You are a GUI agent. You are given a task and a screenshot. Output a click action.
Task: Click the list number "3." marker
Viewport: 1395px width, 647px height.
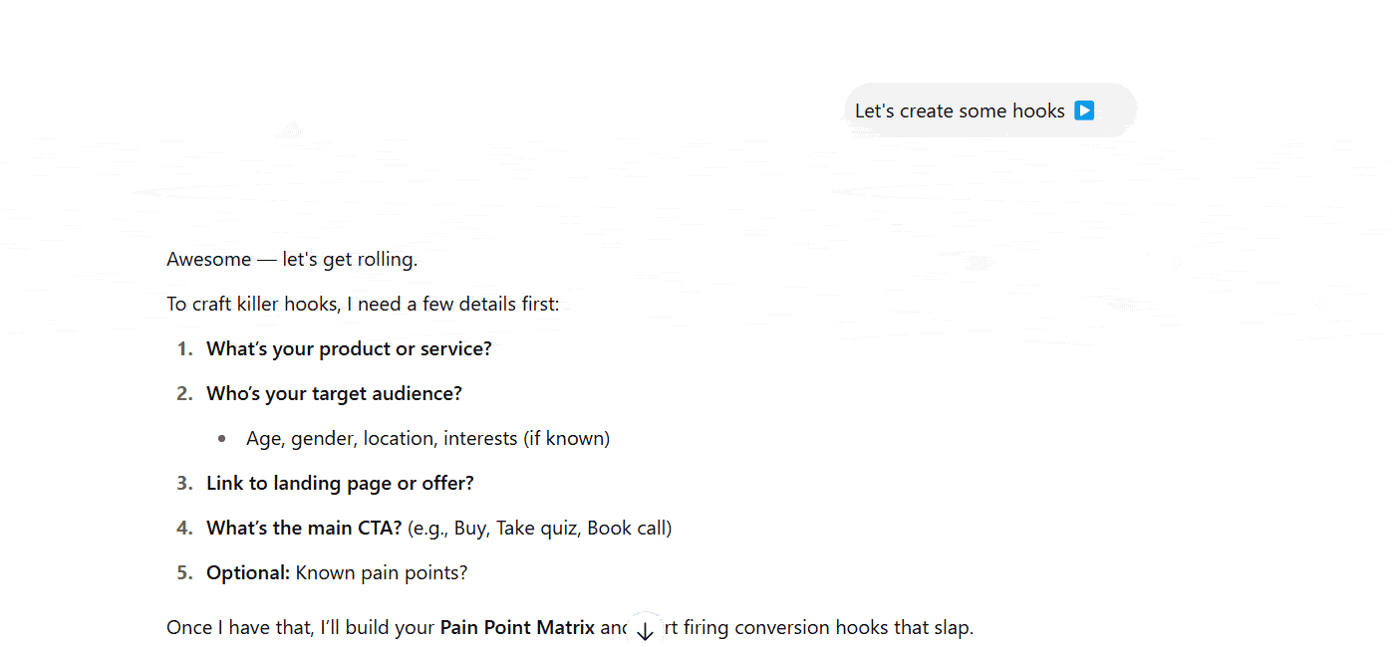[x=184, y=483]
